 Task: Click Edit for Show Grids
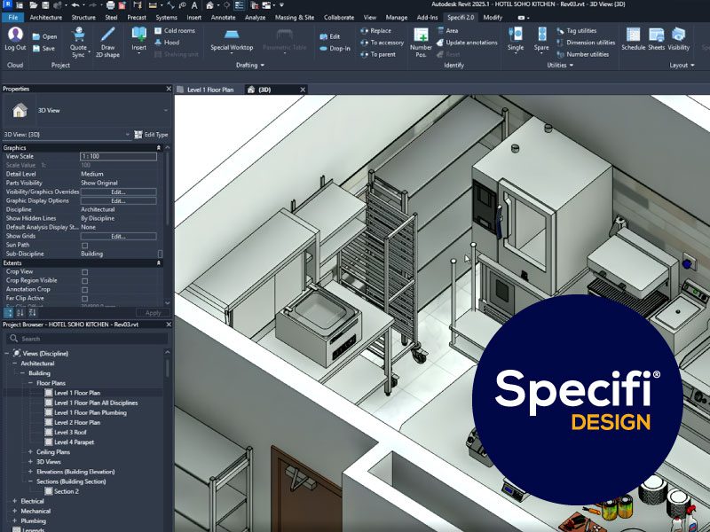118,236
